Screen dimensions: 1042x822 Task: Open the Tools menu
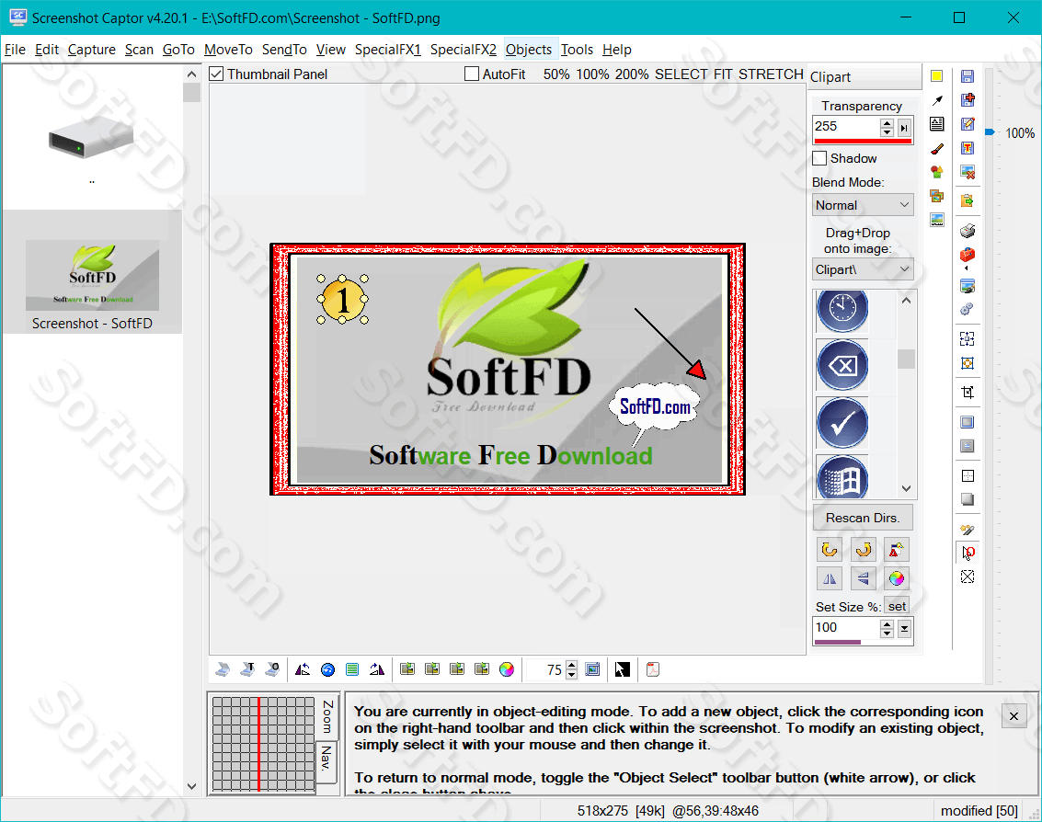coord(577,49)
